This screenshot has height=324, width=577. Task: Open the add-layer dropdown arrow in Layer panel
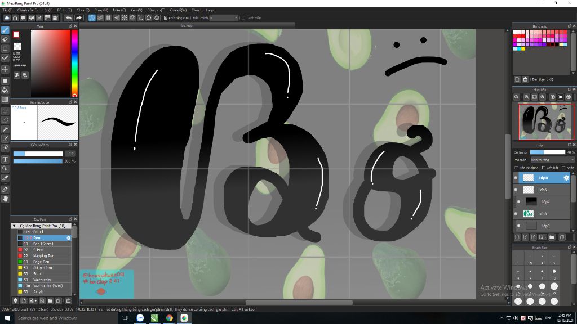pyautogui.click(x=545, y=237)
